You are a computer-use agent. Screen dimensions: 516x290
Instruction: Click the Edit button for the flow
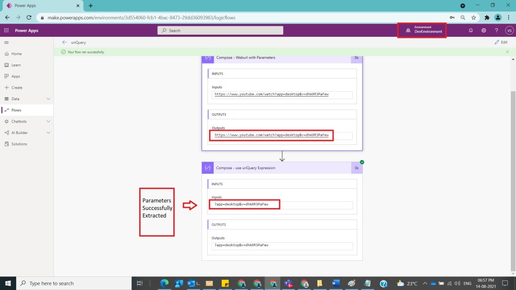point(501,42)
